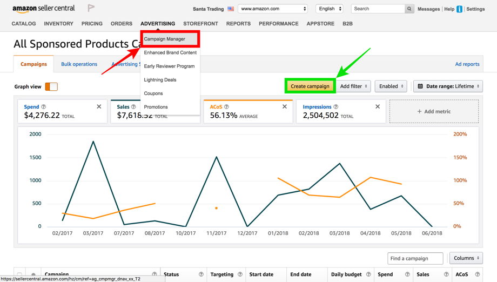
Task: Remove the Impressions metric card
Action: pos(378,106)
